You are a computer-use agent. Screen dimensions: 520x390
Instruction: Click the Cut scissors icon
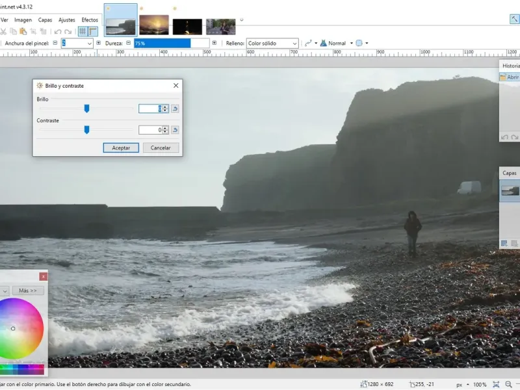point(3,31)
